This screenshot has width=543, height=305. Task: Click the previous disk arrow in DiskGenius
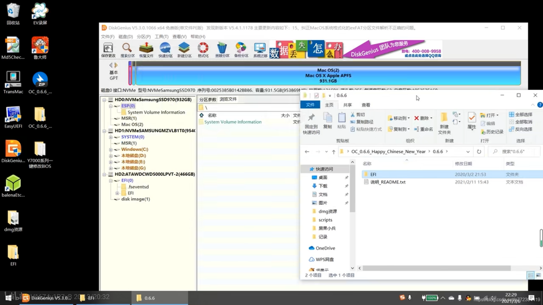[x=111, y=65]
